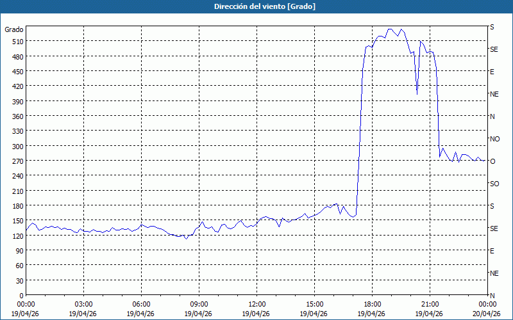513x320 pixels.
Task: Select the 510 degree axis tick label
Action: coord(15,42)
